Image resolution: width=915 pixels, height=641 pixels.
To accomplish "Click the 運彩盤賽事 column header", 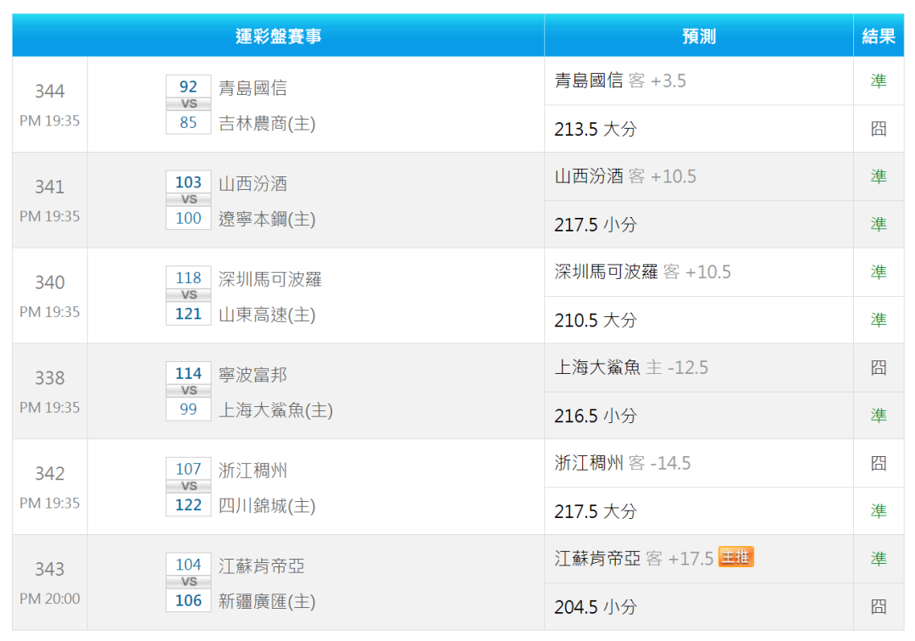I will (279, 36).
